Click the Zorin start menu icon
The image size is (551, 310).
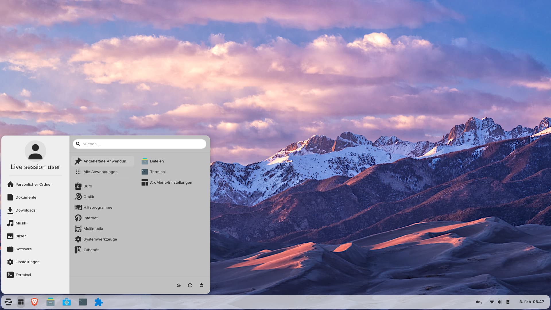pos(8,302)
